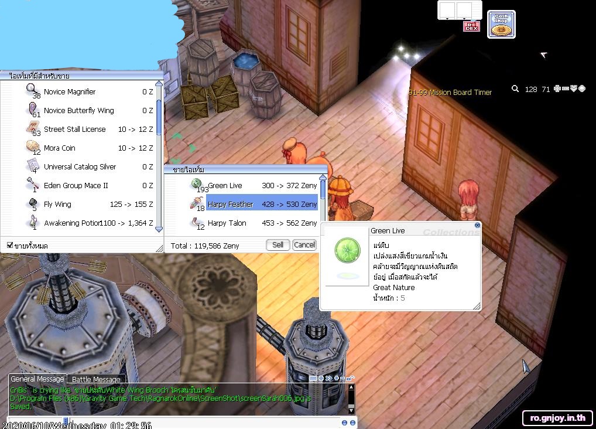The height and width of the screenshot is (429, 596).
Task: Click 'Total : 119,586 Zeny' text
Action: pos(205,246)
